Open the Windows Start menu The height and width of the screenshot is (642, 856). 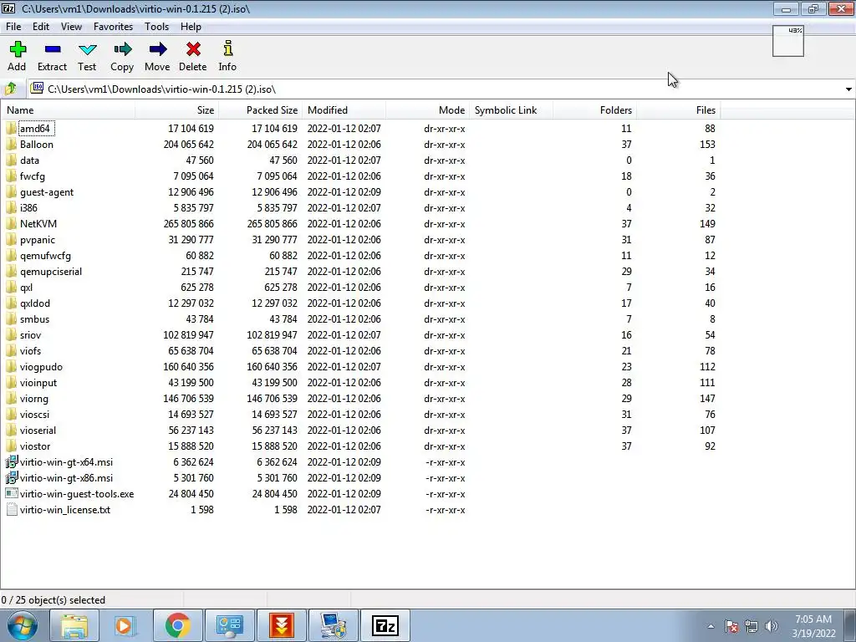(x=23, y=625)
